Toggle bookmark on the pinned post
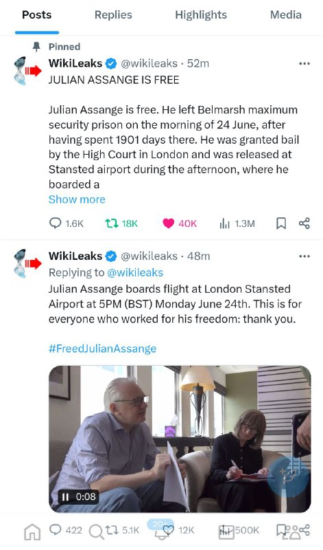The height and width of the screenshot is (550, 323). click(281, 223)
